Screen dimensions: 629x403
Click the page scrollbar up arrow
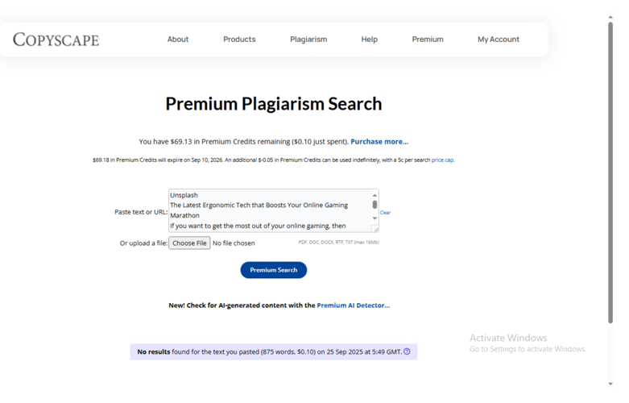[x=610, y=17]
